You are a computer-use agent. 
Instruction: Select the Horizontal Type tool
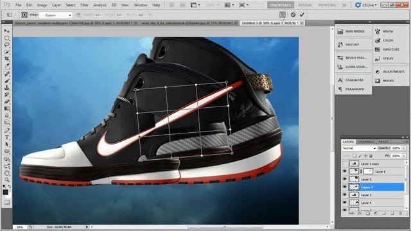7,137
